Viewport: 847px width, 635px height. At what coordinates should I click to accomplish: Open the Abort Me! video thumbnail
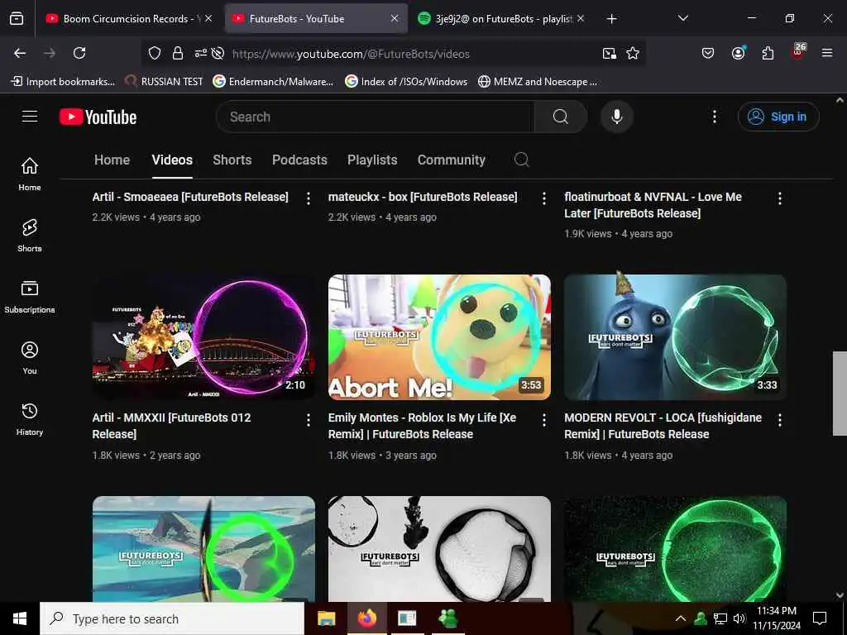pos(439,337)
